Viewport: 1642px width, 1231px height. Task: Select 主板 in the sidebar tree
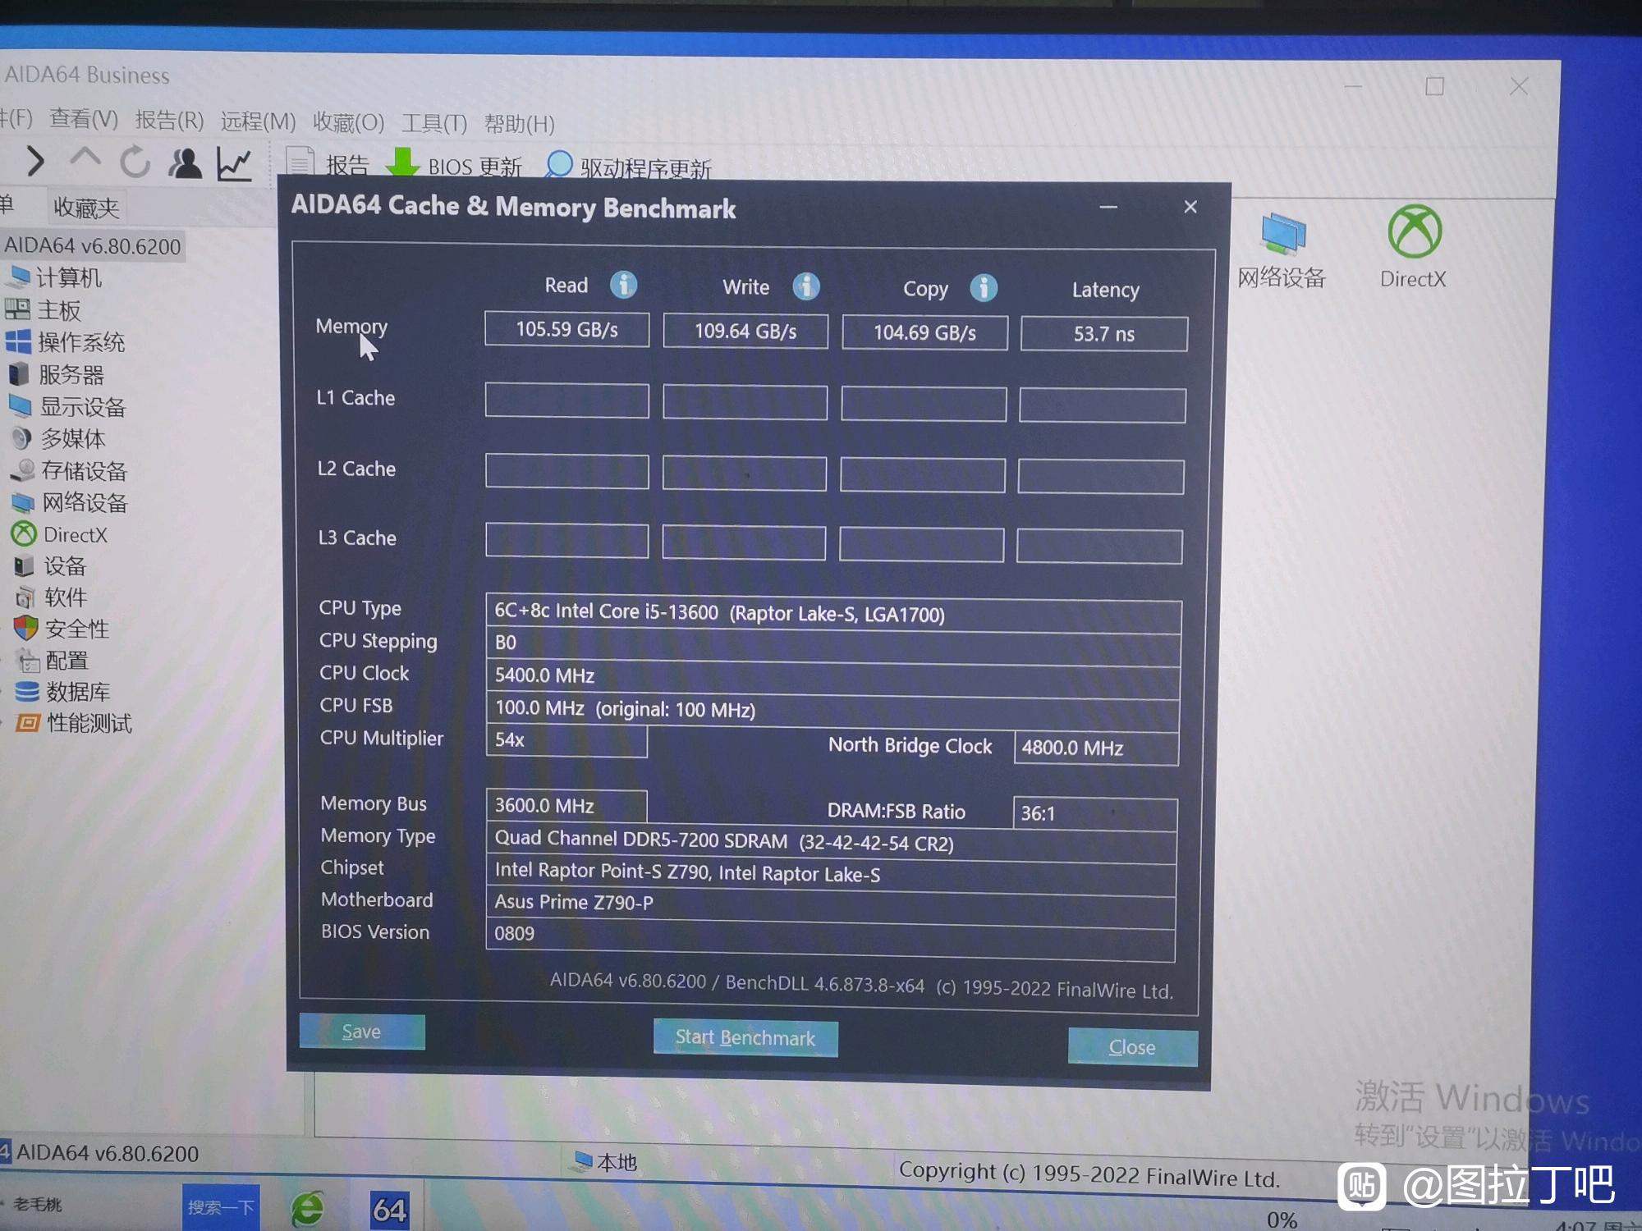(44, 310)
